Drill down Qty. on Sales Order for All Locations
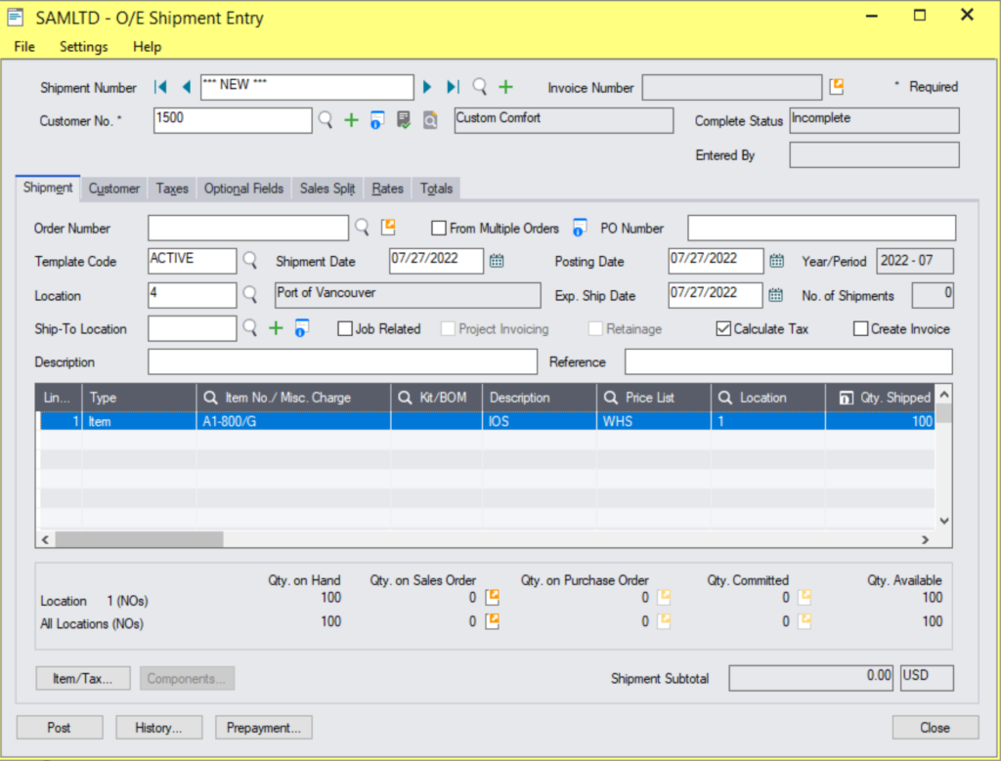 pyautogui.click(x=493, y=621)
